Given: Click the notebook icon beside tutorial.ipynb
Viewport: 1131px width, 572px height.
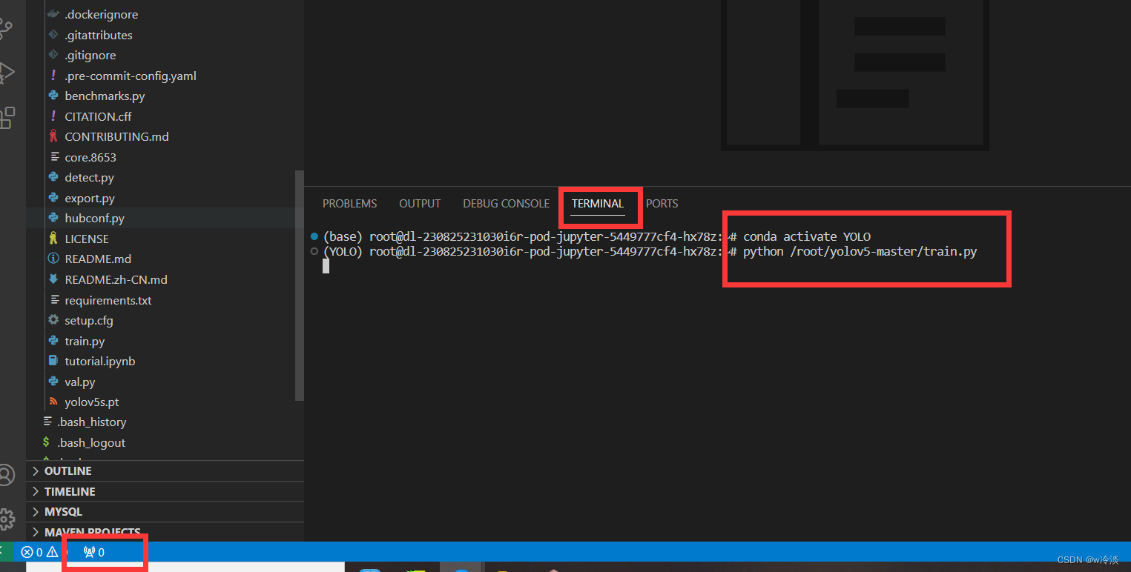Looking at the screenshot, I should tap(53, 361).
